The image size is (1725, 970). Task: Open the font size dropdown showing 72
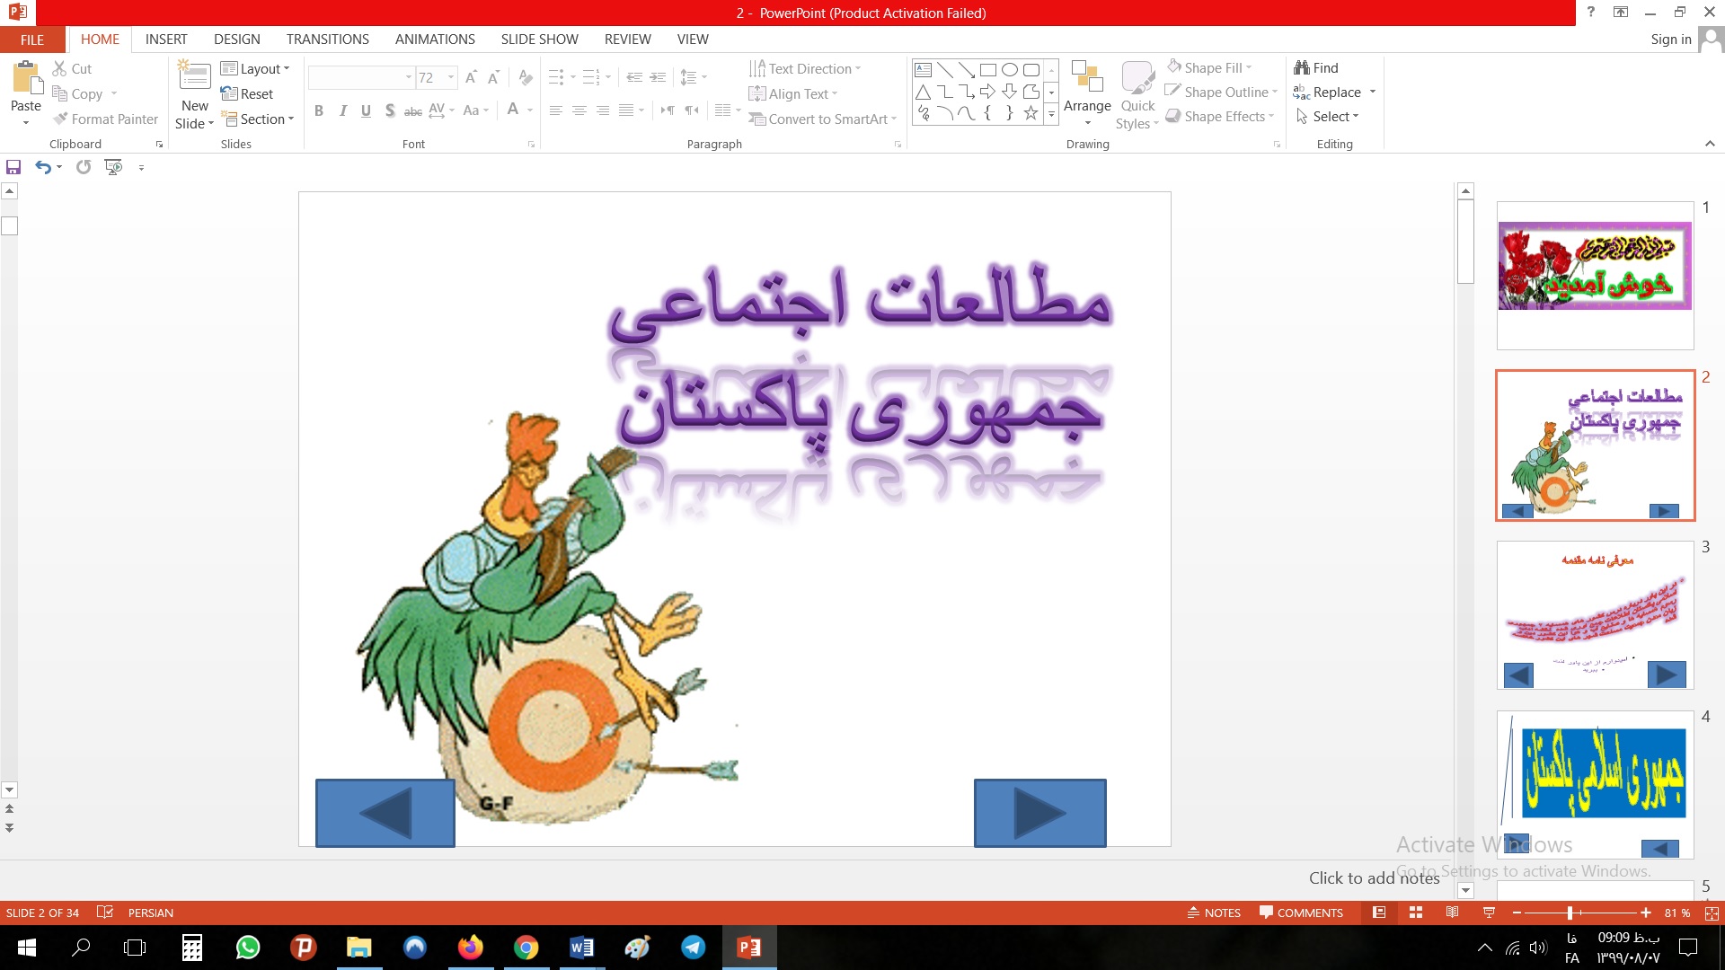451,78
